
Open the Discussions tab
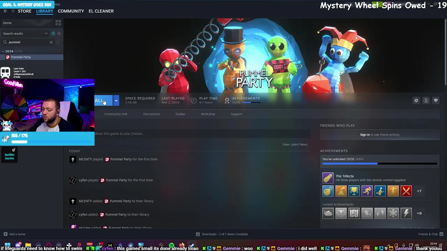pyautogui.click(x=152, y=114)
